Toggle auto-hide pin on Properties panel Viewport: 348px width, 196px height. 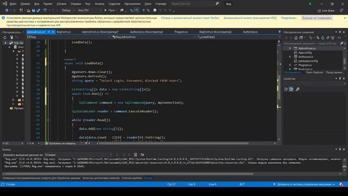340,78
